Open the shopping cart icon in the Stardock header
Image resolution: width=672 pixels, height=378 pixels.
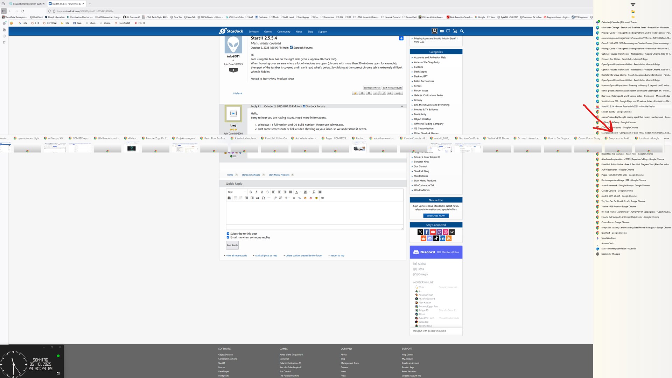click(455, 31)
